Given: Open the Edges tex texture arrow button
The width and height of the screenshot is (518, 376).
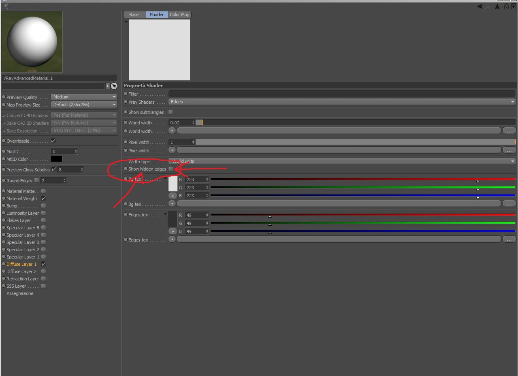Looking at the screenshot, I should pos(172,239).
